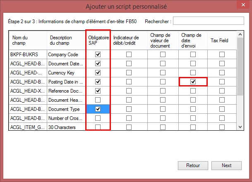Uncheck Obligatoire SAP for Currency Key

pos(98,73)
